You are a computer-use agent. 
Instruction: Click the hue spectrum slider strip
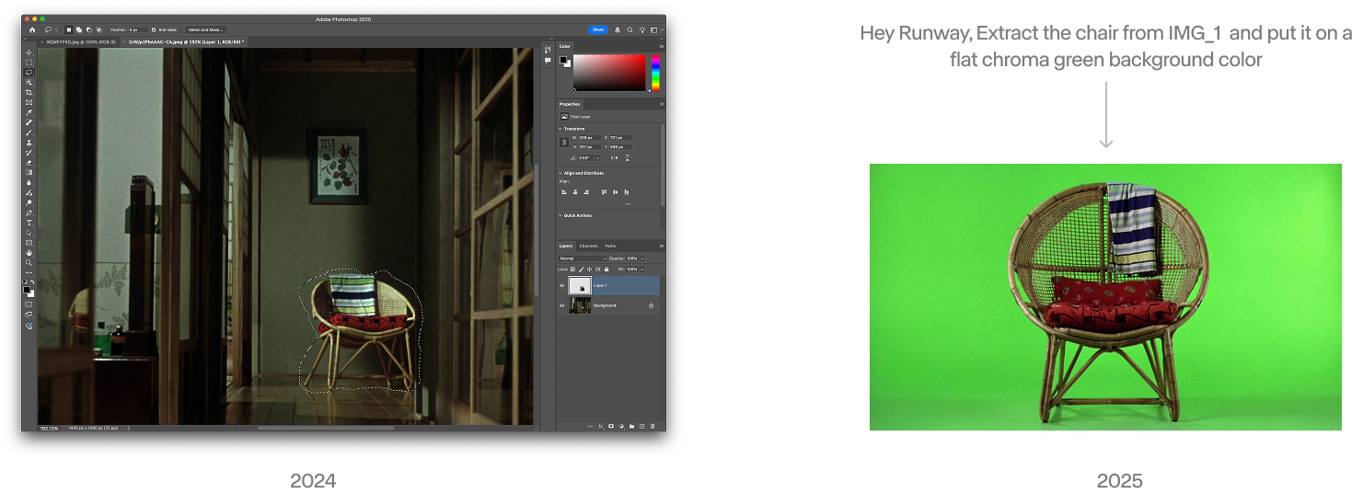(x=655, y=73)
